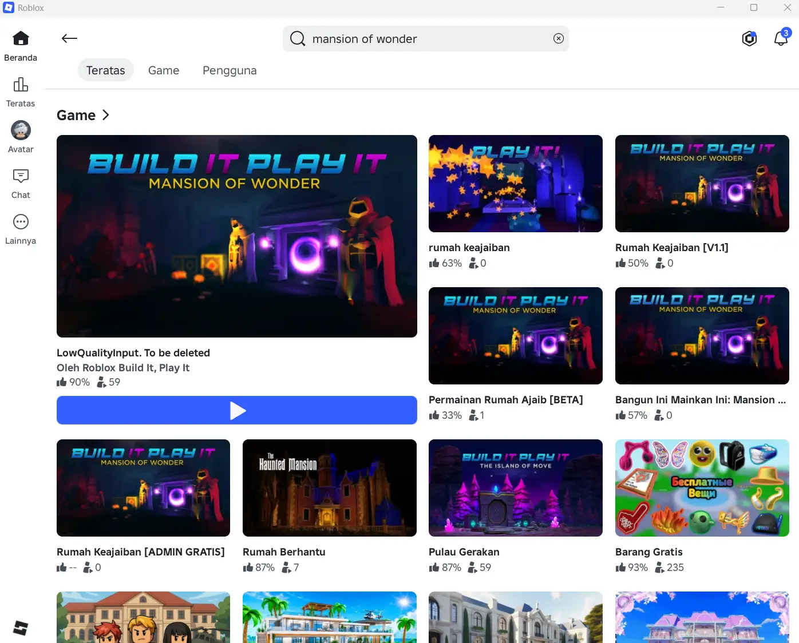The height and width of the screenshot is (643, 799).
Task: Open Permainan Rumah Ajaib [BETA] thumbnail
Action: [516, 336]
